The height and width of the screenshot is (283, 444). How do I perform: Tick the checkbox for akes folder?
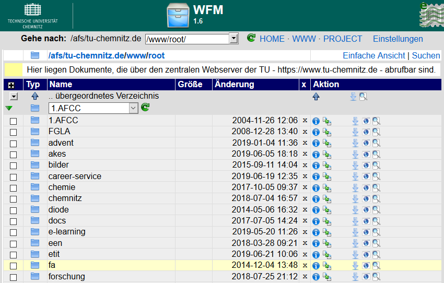tap(14, 155)
